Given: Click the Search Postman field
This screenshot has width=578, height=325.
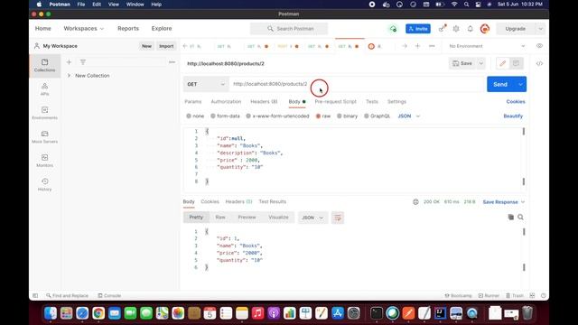Looking at the screenshot, I should 289,29.
